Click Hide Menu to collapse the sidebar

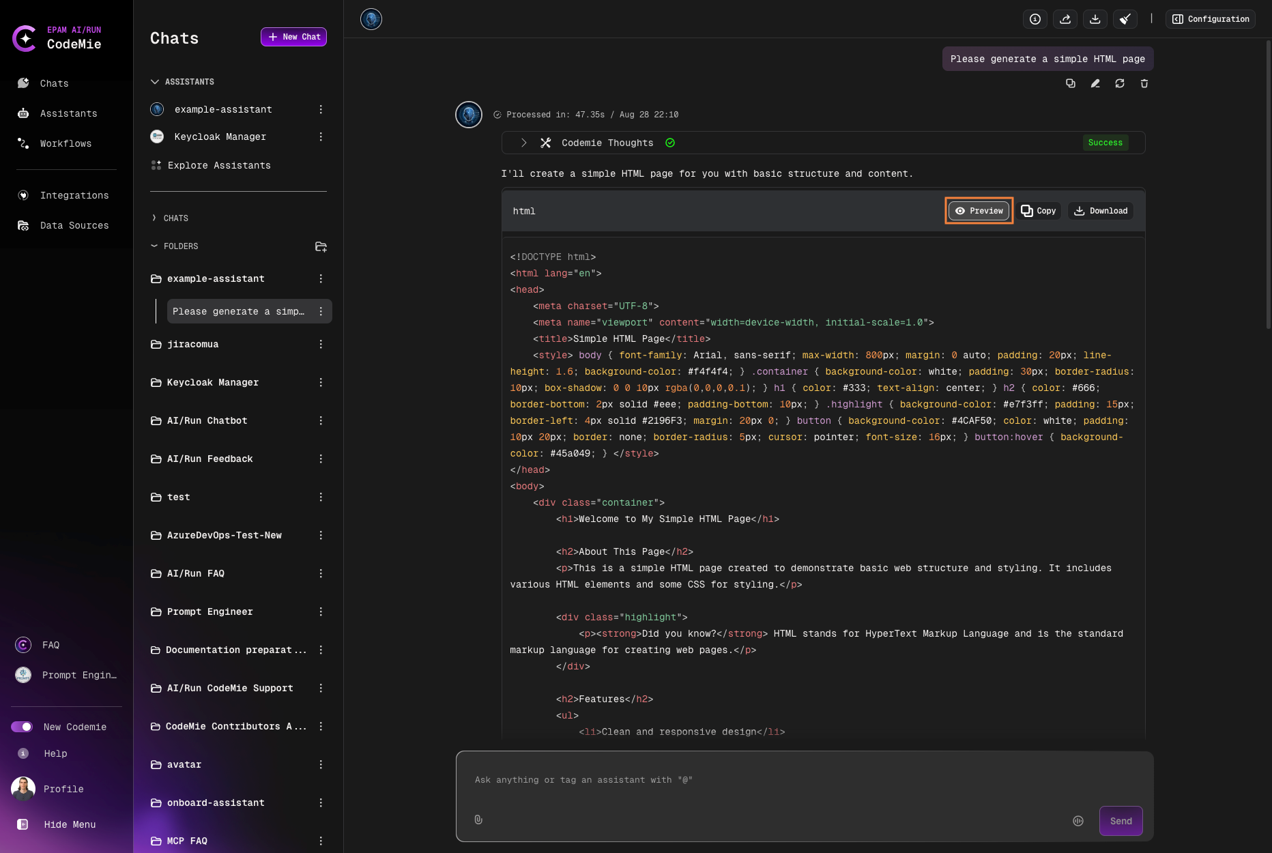click(70, 824)
